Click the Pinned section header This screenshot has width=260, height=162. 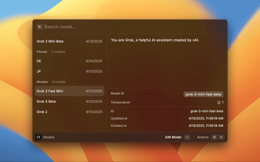point(41,52)
